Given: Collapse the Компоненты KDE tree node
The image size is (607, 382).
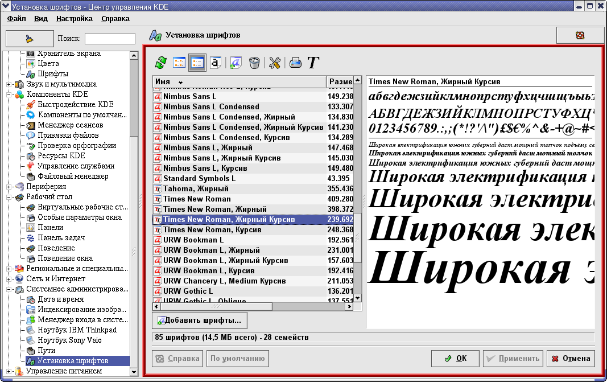Looking at the screenshot, I should click(x=10, y=95).
